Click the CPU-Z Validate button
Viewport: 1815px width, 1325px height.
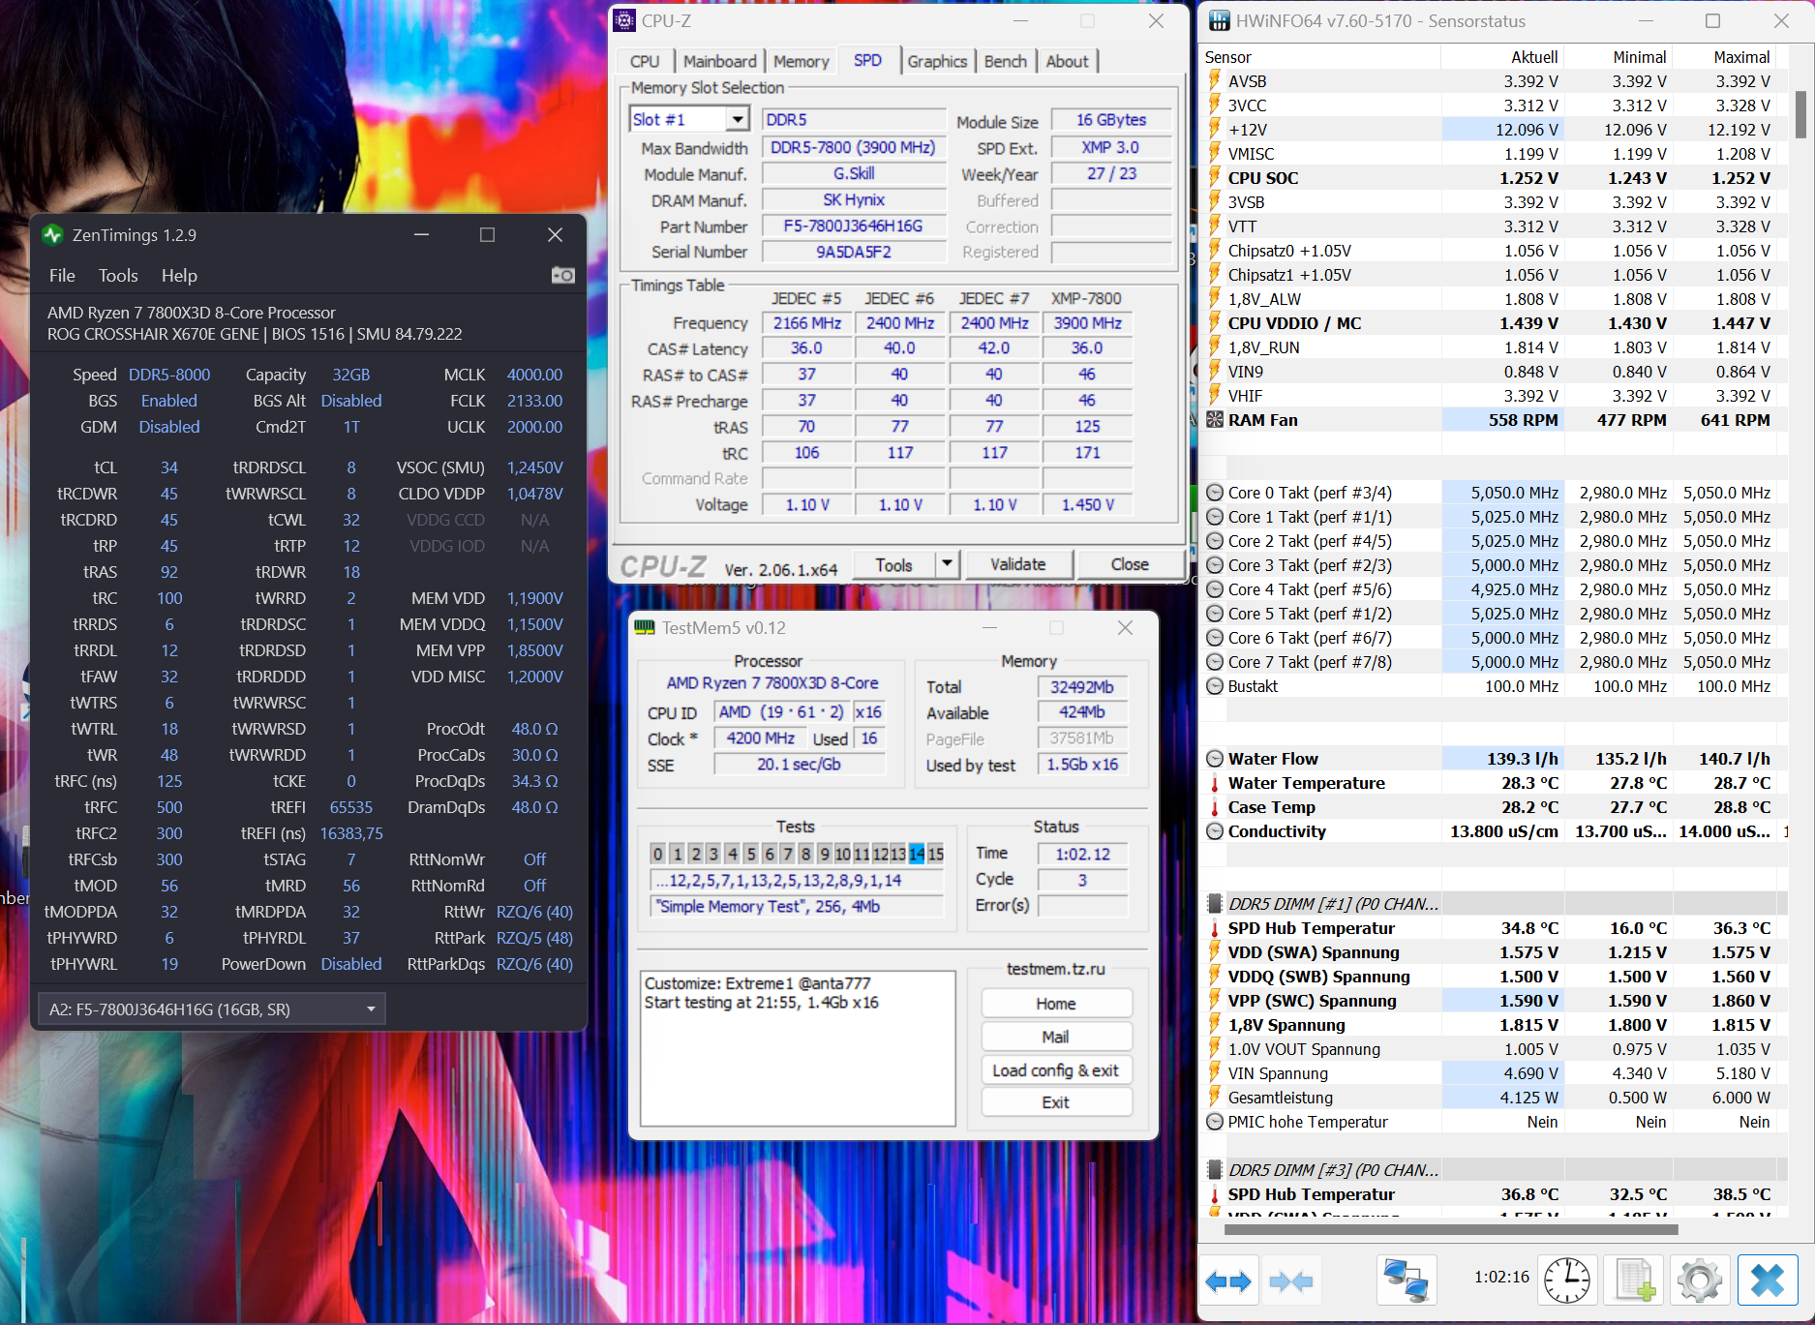[x=1018, y=564]
